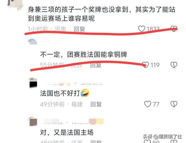186x143 pixels.
Task: Select the 不一定，团赛胜法国能拿铜牌 comment
Action: click(84, 54)
